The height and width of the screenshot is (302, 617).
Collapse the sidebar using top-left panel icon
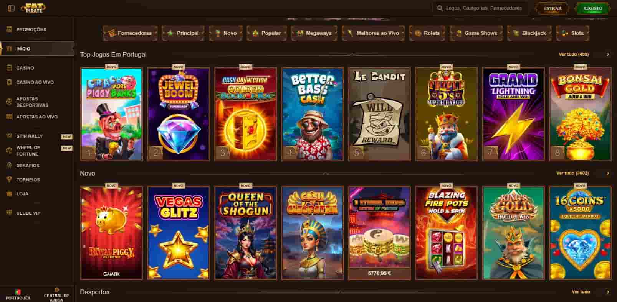[x=11, y=8]
